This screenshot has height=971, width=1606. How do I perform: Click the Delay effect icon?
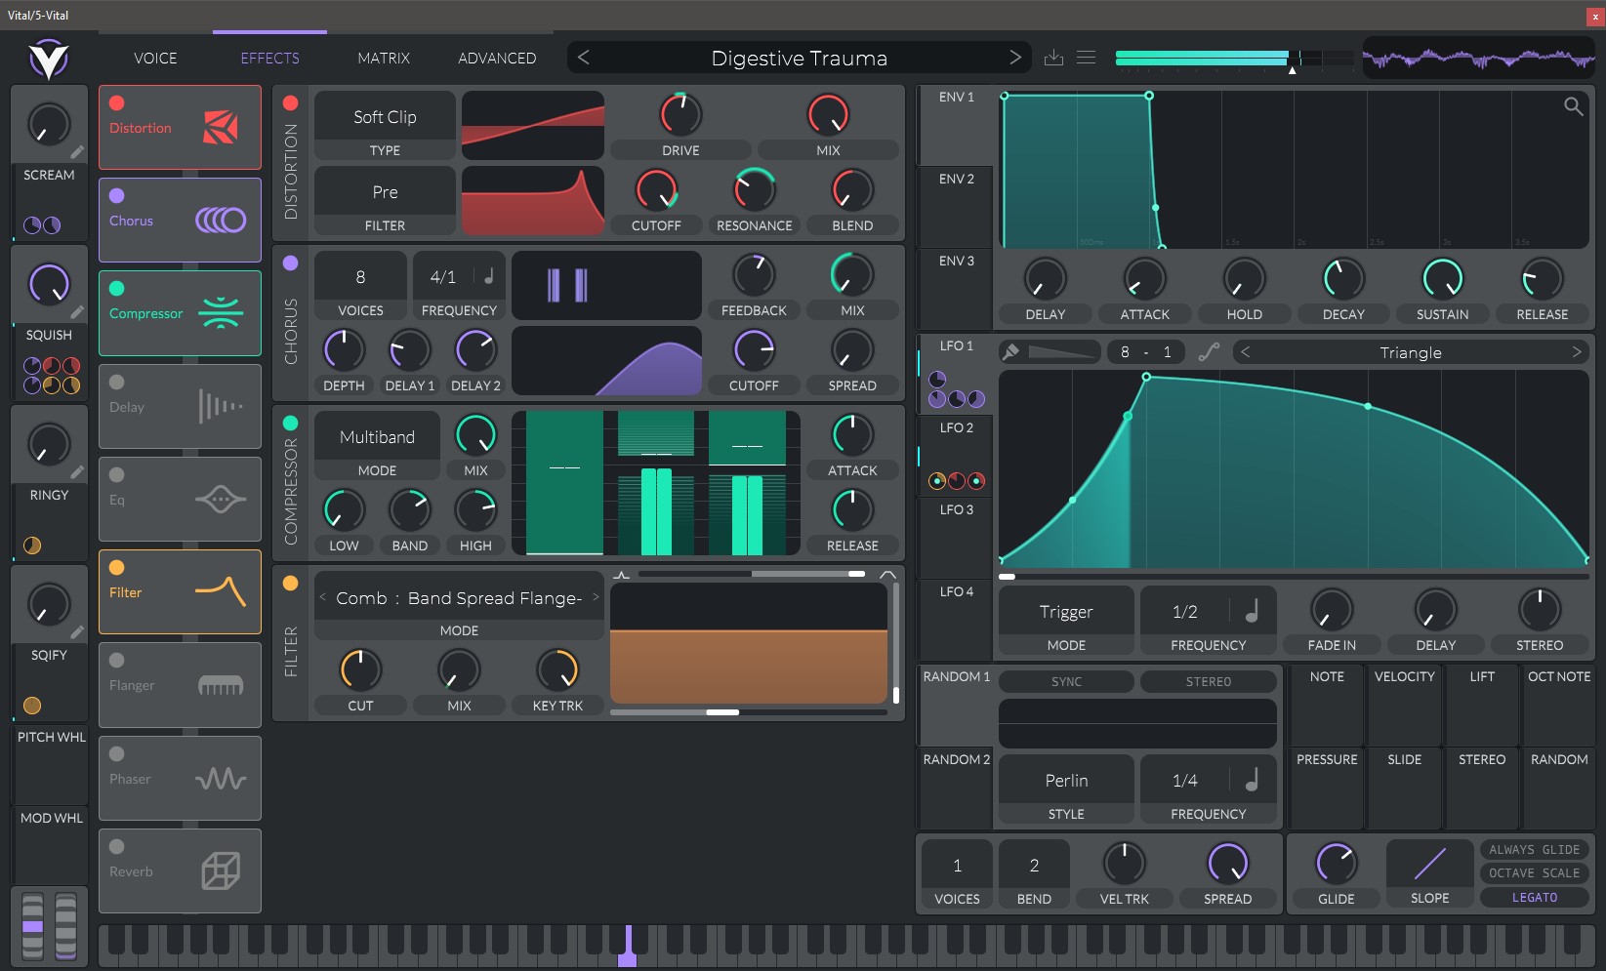coord(221,406)
